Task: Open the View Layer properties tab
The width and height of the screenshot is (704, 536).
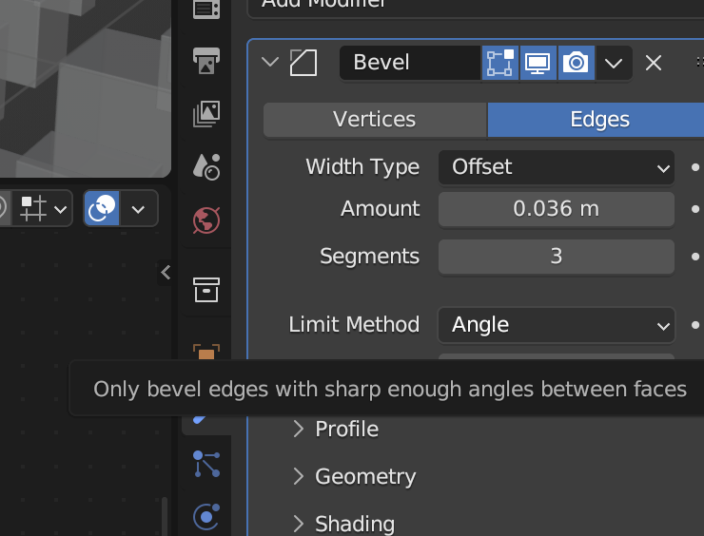Action: click(206, 114)
